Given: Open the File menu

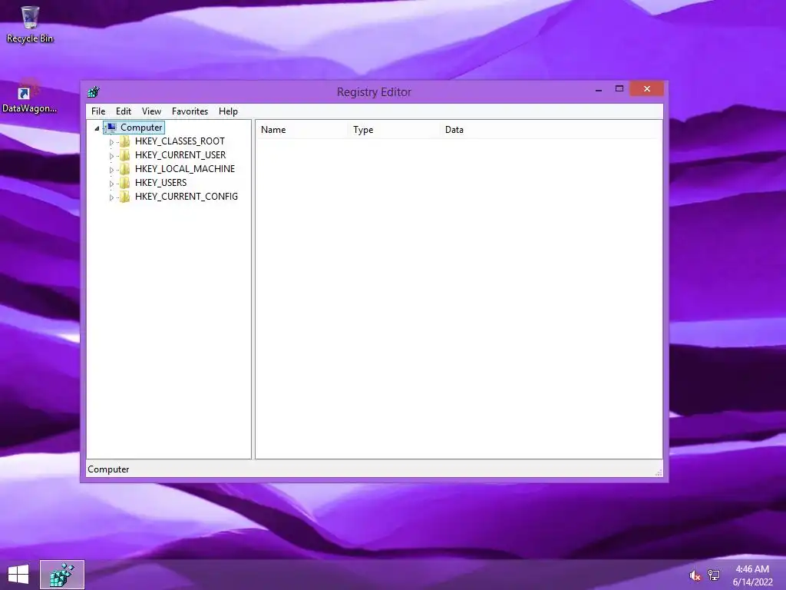Looking at the screenshot, I should click(x=98, y=111).
